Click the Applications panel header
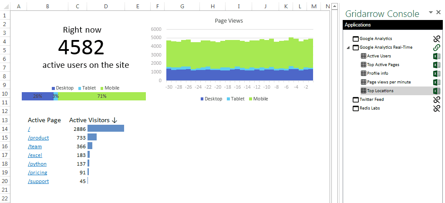This screenshot has width=445, height=203. click(393, 25)
